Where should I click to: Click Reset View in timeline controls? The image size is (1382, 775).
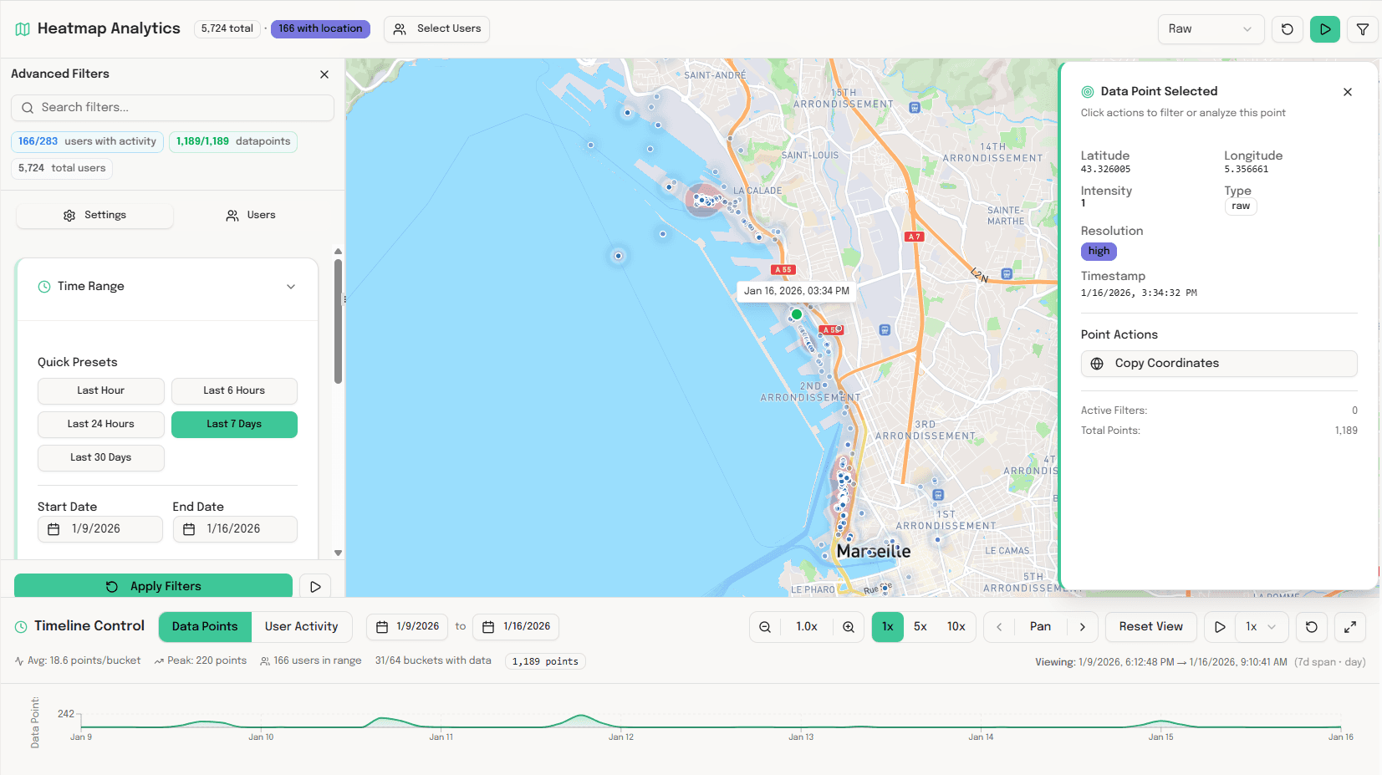(x=1151, y=626)
